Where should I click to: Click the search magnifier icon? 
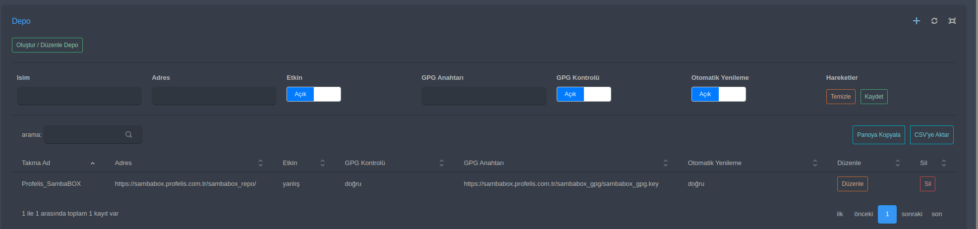[x=128, y=135]
